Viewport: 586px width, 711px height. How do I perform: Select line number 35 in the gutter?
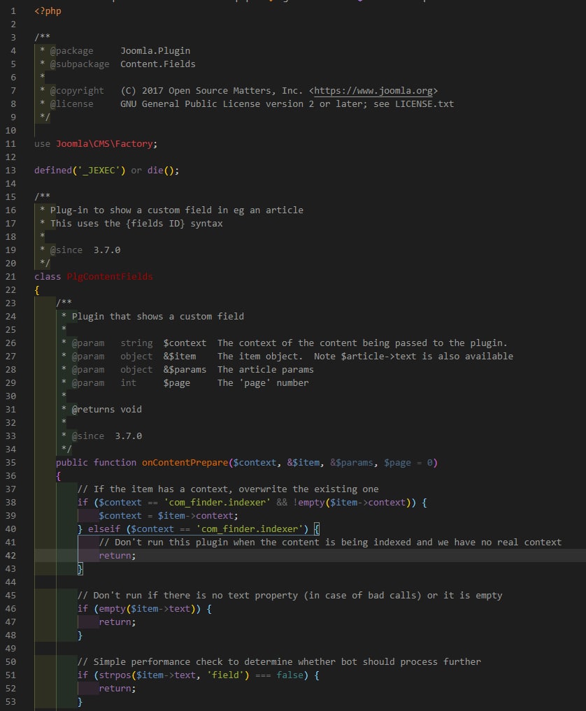click(x=10, y=463)
